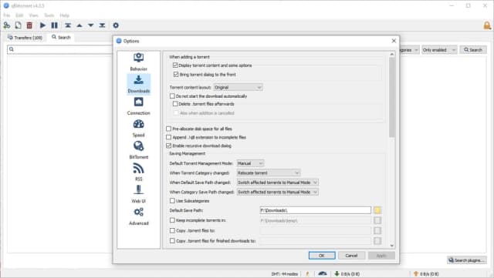Click the Resume (play) toolbar icon
Viewport: 494px width, 278px height.
(42, 25)
